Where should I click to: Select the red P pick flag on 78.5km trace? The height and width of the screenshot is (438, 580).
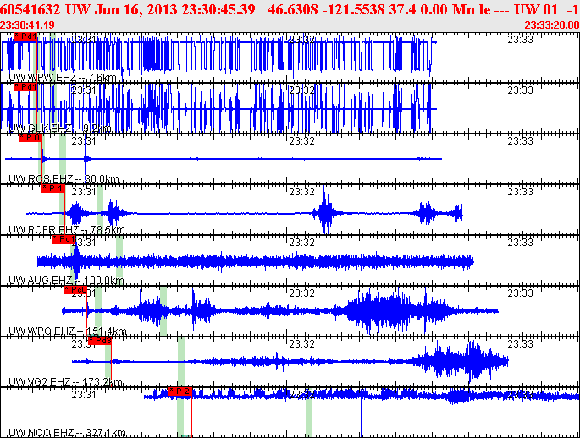click(x=53, y=189)
